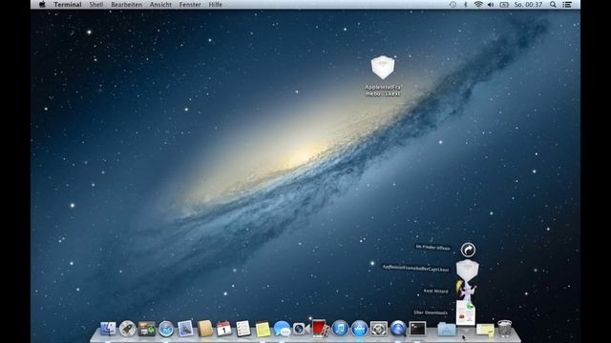Open AppleIntelFramebufferCapri.kext in Downloads stack
Image resolution: width=611 pixels, height=343 pixels.
tap(468, 270)
